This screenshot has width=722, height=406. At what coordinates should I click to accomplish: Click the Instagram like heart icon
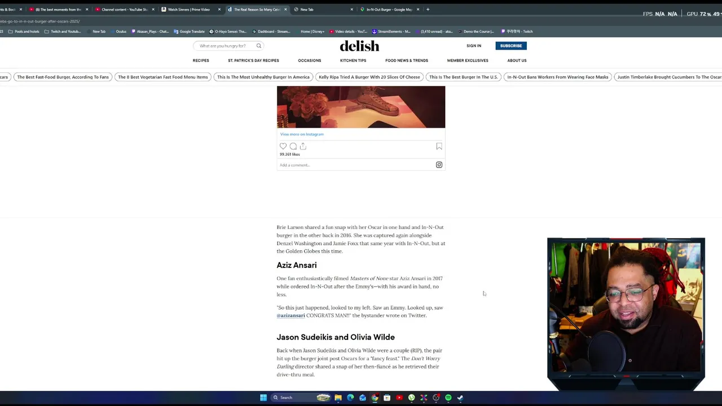[x=283, y=146]
